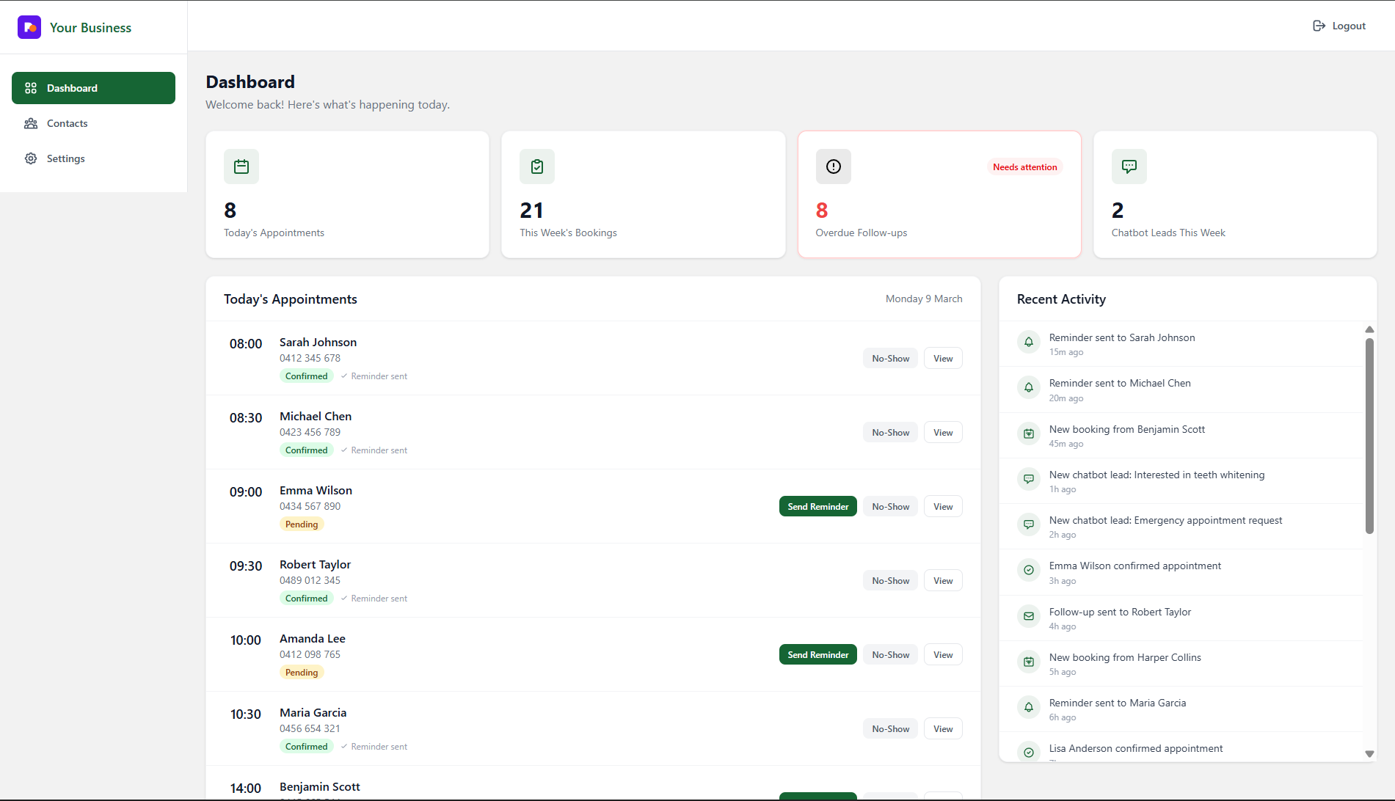Mark Emma Wilson as No-Show
The height and width of the screenshot is (801, 1395).
(889, 506)
